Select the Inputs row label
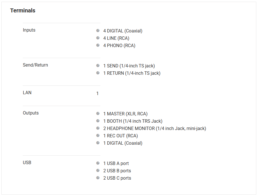This screenshot has width=258, height=196. point(29,30)
